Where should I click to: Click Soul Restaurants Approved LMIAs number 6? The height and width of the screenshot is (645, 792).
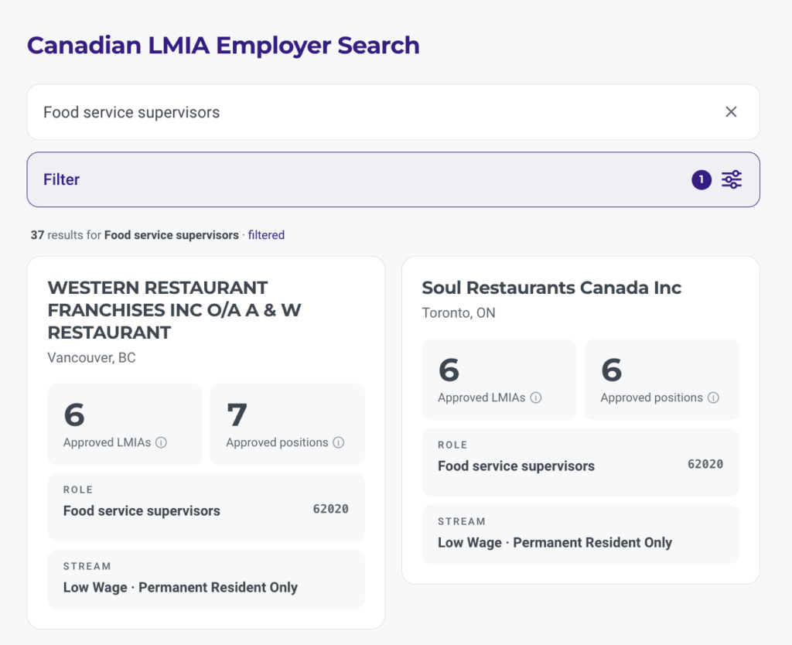coord(449,370)
